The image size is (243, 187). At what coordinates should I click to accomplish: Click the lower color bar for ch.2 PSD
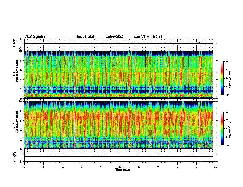(x=222, y=129)
